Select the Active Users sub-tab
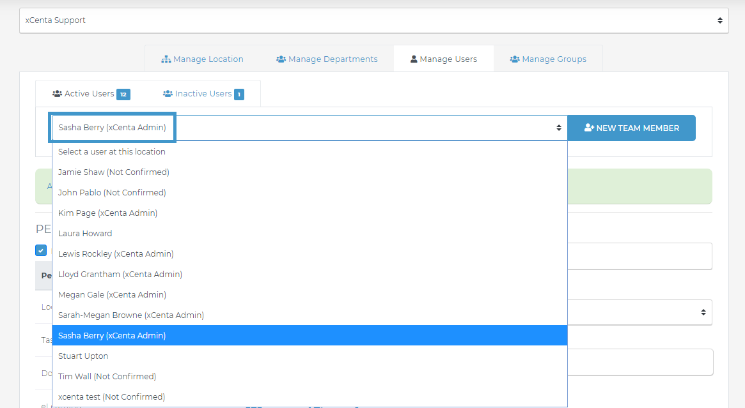745x408 pixels. [91, 94]
